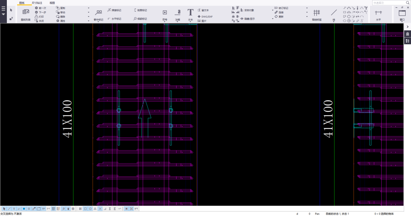
Task: Expand the dropdown beside revision mark (修订标记)
Action: pos(307,8)
